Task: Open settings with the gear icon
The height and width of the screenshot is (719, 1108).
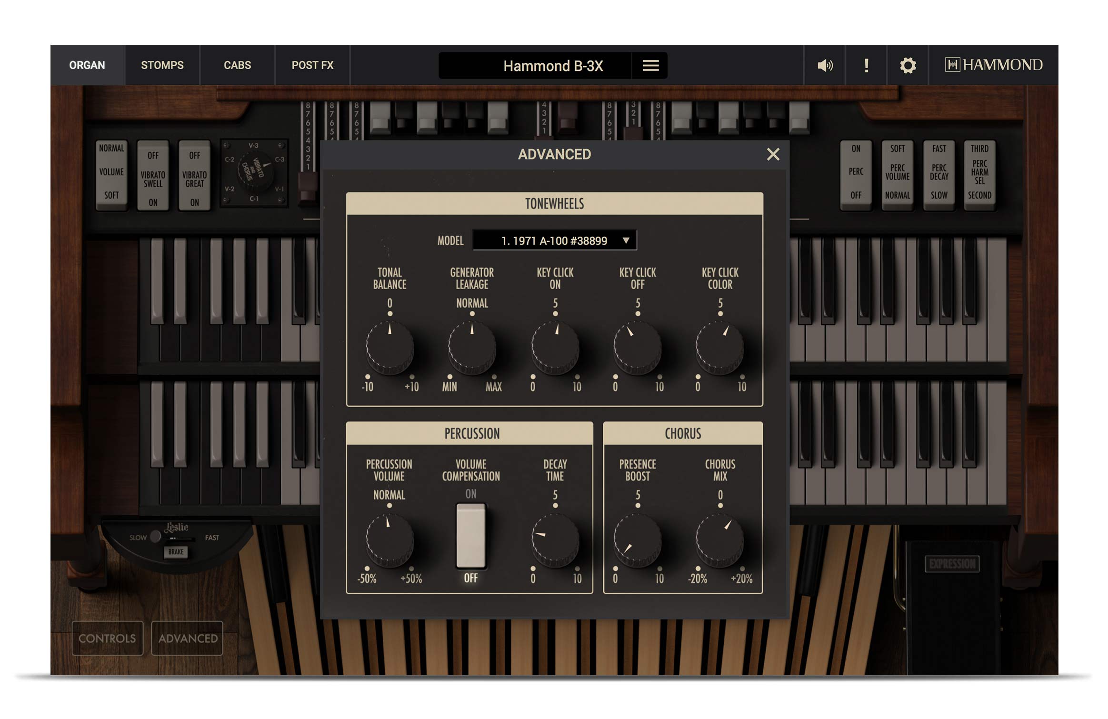Action: (x=908, y=65)
